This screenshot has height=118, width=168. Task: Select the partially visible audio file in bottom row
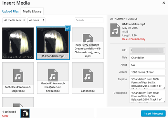click(x=18, y=102)
